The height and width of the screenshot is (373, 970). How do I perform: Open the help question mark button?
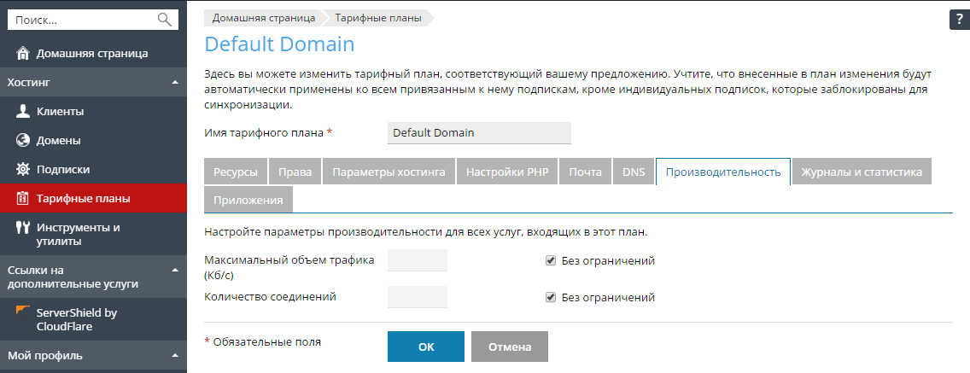959,21
